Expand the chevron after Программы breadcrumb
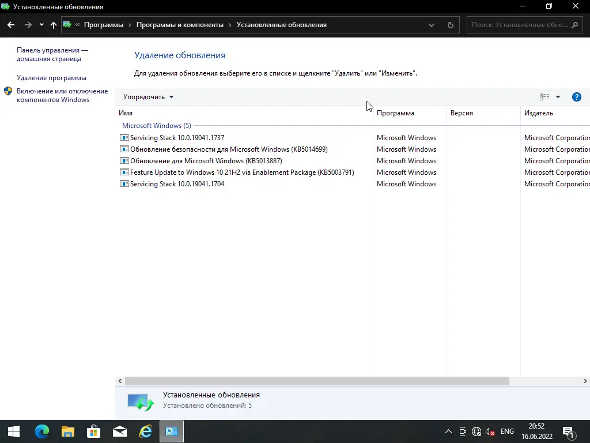This screenshot has height=443, width=590. (130, 25)
